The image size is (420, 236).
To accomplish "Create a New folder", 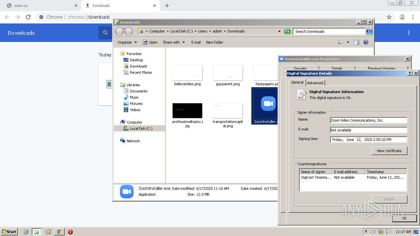I will [x=215, y=42].
